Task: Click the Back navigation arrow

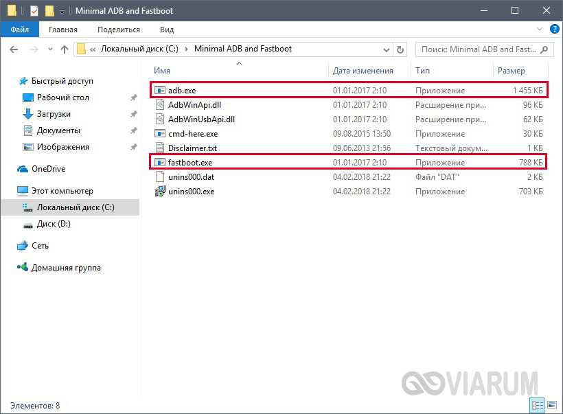Action: [x=14, y=49]
